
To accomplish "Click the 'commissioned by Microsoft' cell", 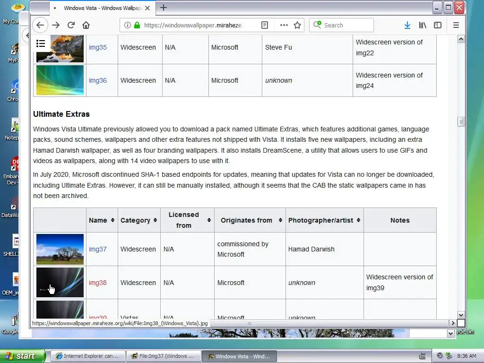I will point(250,249).
